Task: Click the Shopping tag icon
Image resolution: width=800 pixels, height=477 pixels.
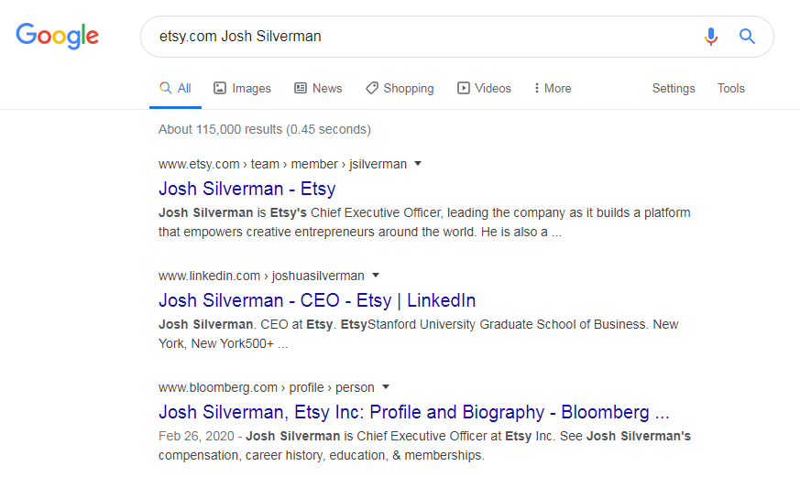Action: pos(372,88)
